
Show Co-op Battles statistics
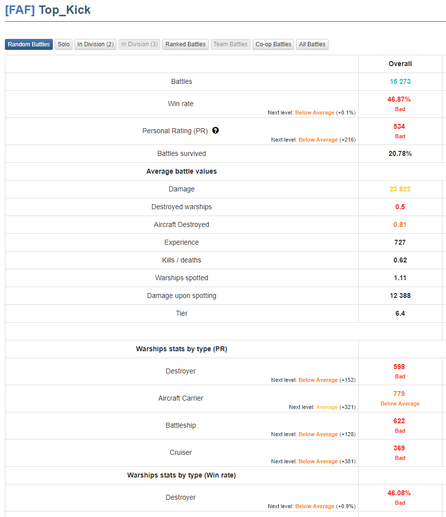[x=273, y=44]
